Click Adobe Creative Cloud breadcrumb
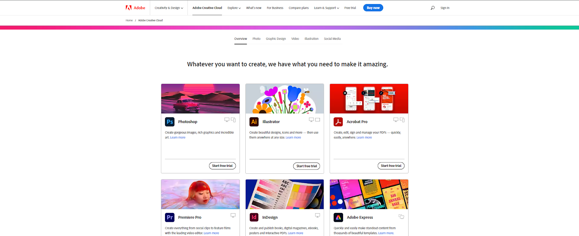The image size is (579, 236). [x=151, y=20]
